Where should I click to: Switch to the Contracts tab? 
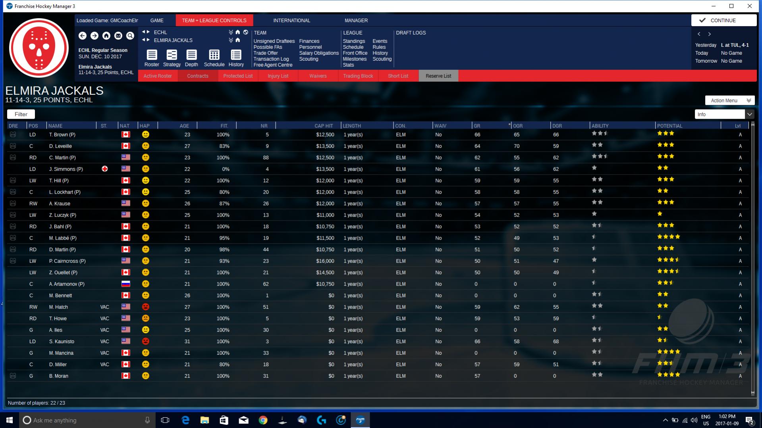click(198, 76)
